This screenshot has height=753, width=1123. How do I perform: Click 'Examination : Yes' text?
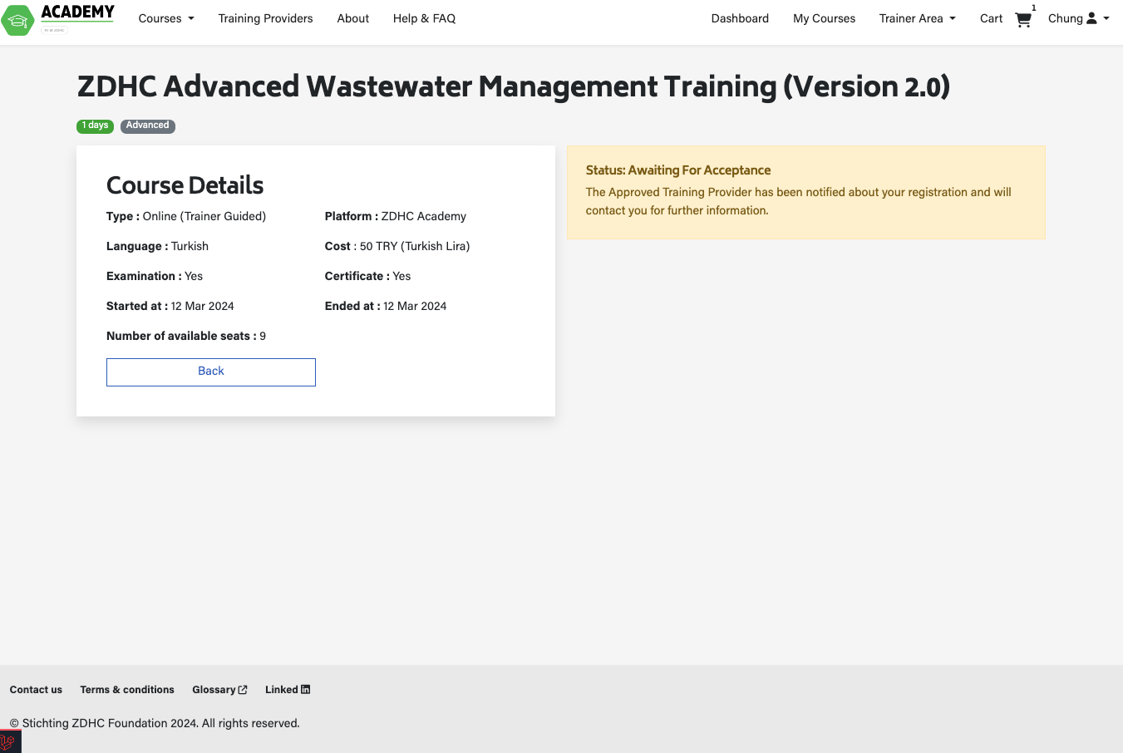coord(155,276)
